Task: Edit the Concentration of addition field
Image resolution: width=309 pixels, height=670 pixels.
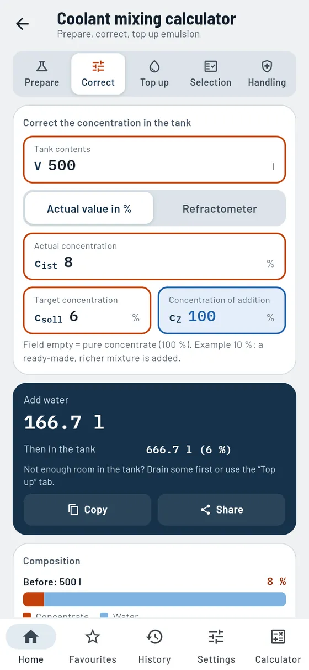Action: (x=222, y=310)
